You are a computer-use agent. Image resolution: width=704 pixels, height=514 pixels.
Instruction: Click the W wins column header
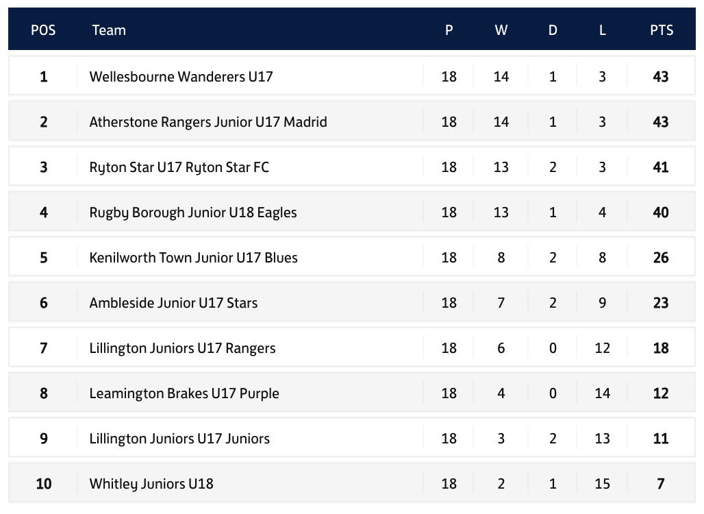tap(501, 30)
